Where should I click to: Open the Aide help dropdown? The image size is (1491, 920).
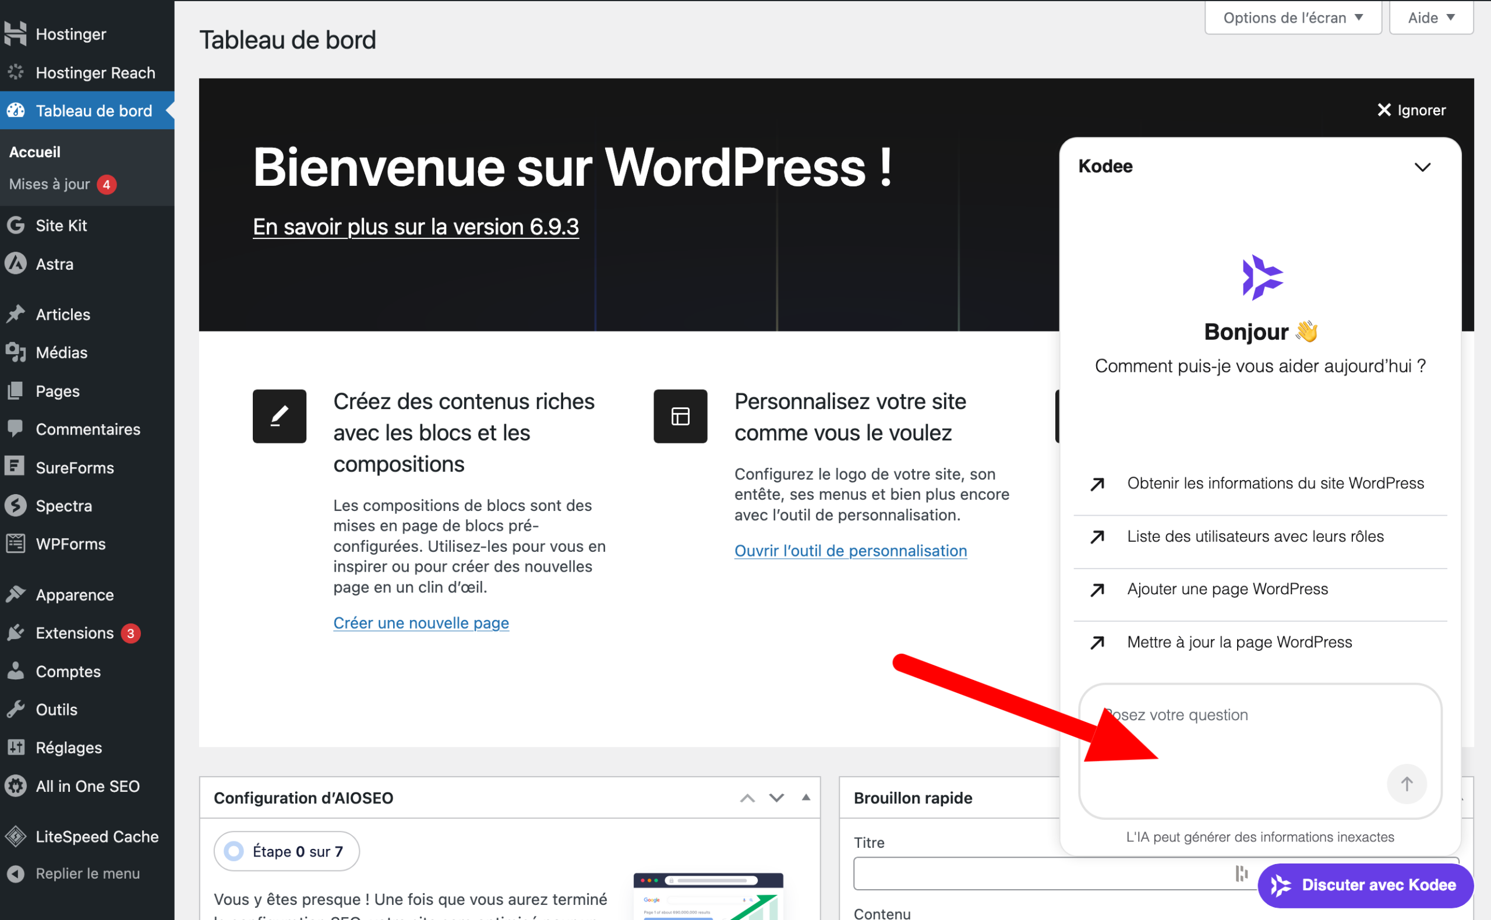coord(1432,17)
